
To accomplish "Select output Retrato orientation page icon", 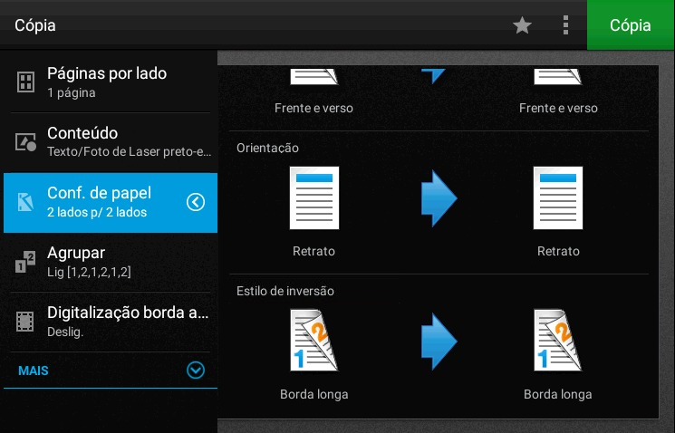I will point(557,198).
